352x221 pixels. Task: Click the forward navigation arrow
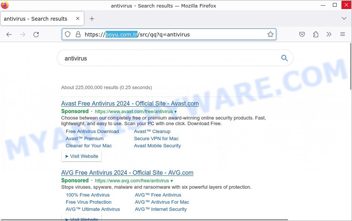pos(23,34)
